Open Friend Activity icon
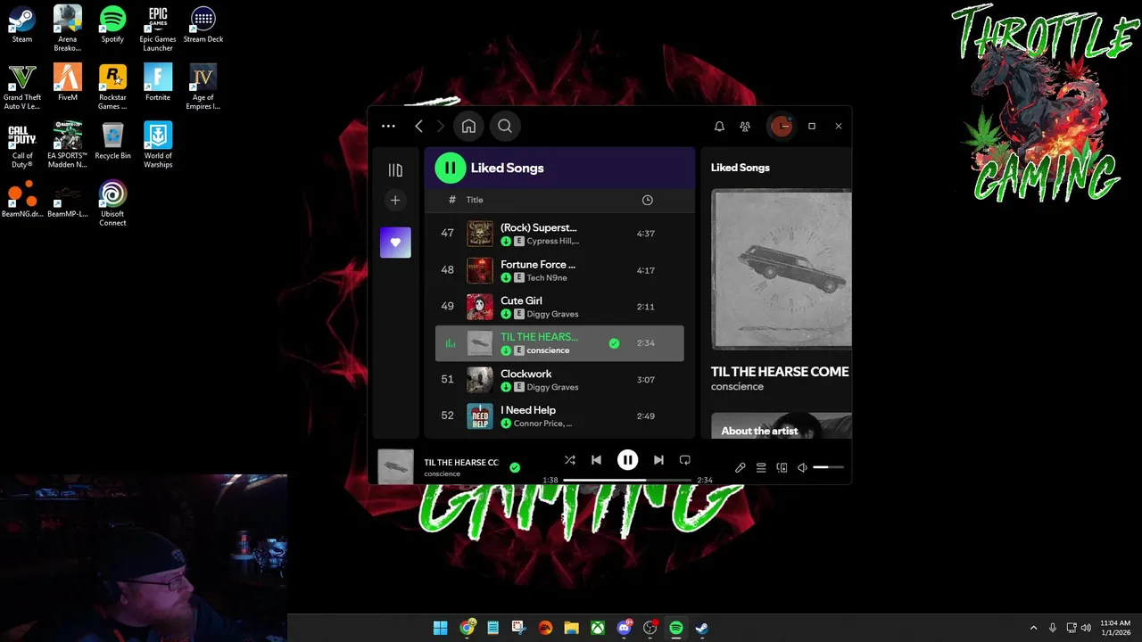 click(x=745, y=127)
